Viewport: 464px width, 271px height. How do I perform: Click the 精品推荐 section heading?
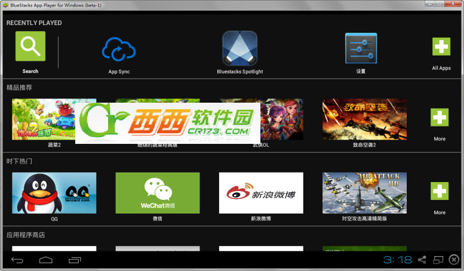[x=19, y=88]
